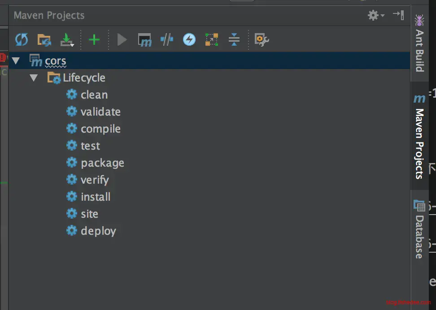This screenshot has width=436, height=310.
Task: Collapse the Lifecycle folder node
Action: [x=33, y=78]
